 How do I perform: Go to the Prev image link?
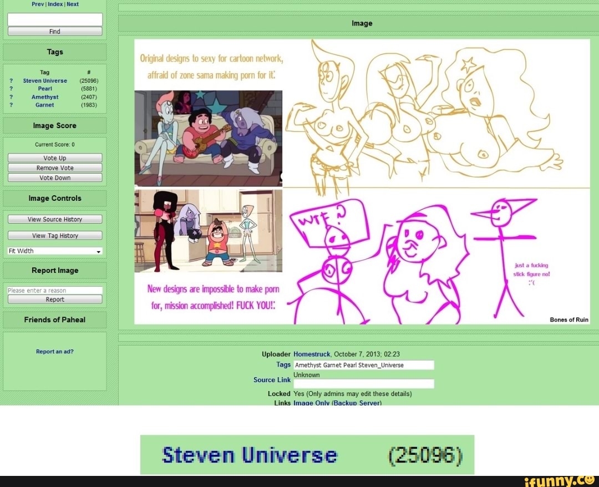point(38,4)
